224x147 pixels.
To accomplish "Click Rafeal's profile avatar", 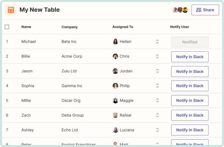I will click(115, 115).
